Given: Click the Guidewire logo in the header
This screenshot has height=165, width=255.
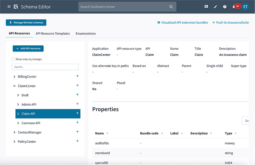Looking at the screenshot, I should [x=16, y=6].
